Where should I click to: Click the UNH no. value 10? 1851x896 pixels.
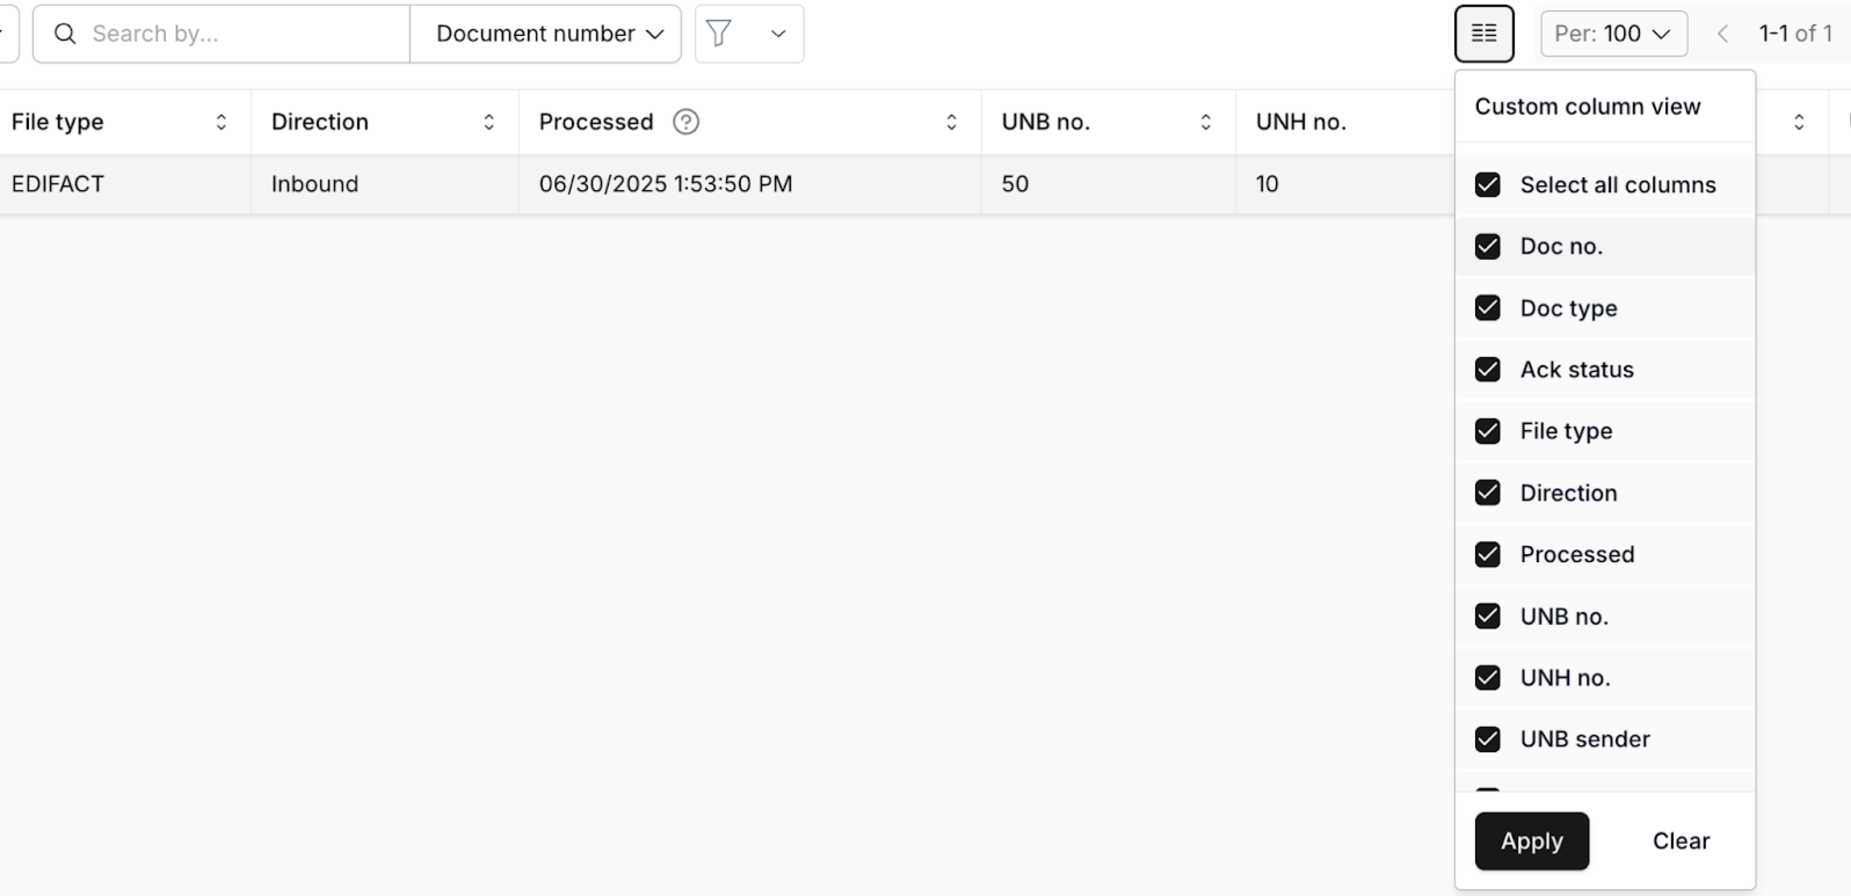tap(1267, 184)
